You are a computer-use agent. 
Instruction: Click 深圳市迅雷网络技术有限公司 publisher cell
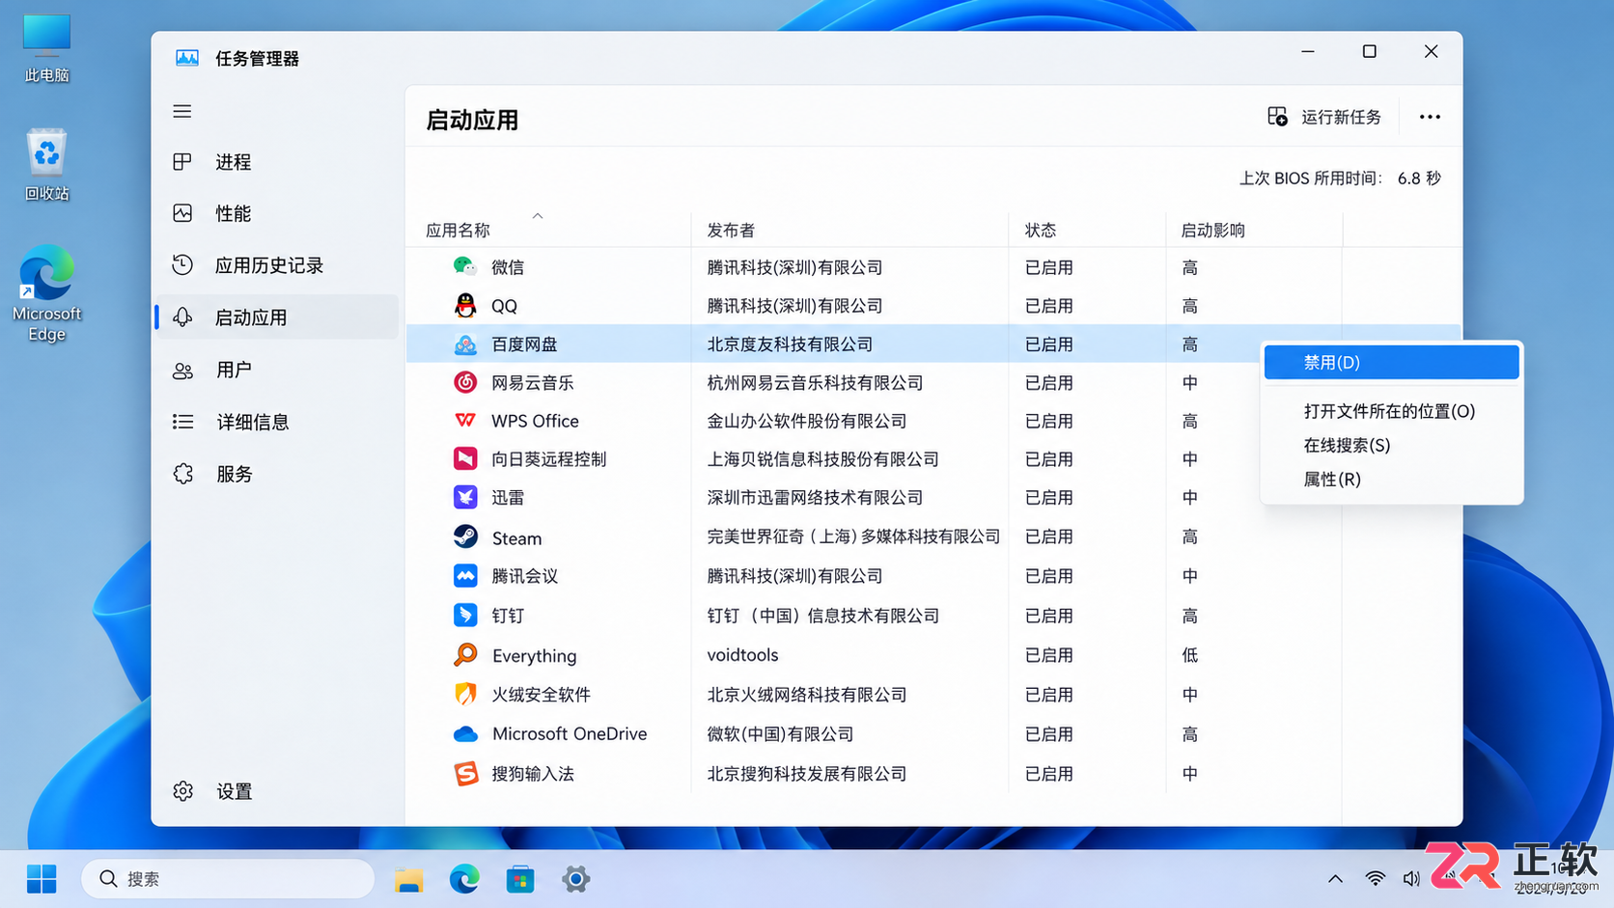815,498
